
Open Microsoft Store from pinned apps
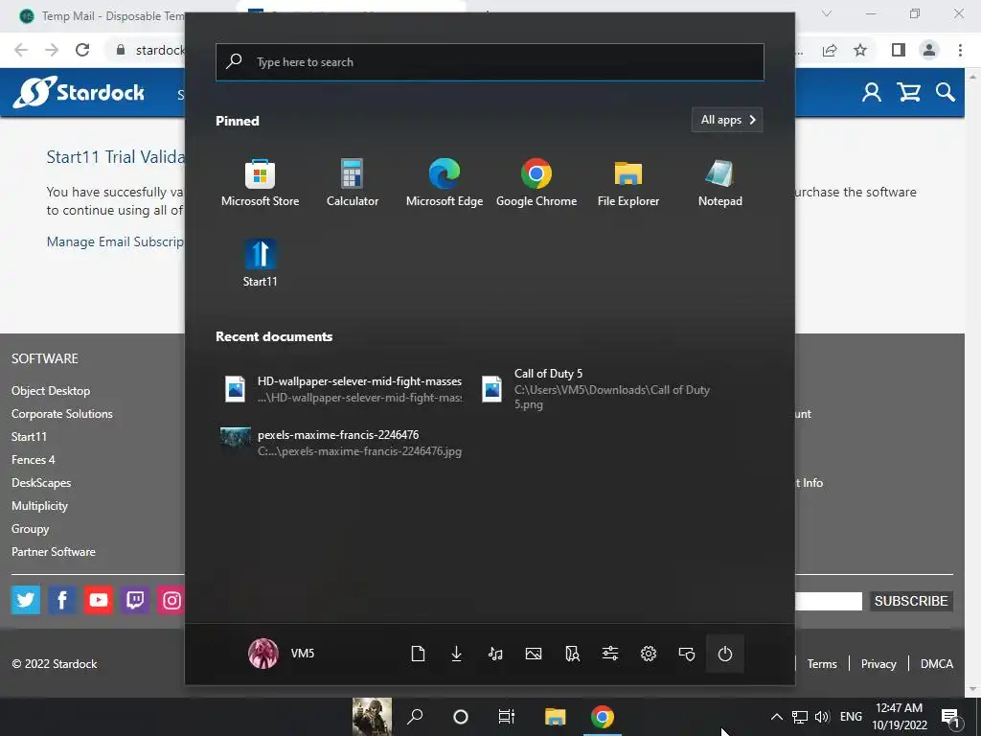tap(260, 182)
